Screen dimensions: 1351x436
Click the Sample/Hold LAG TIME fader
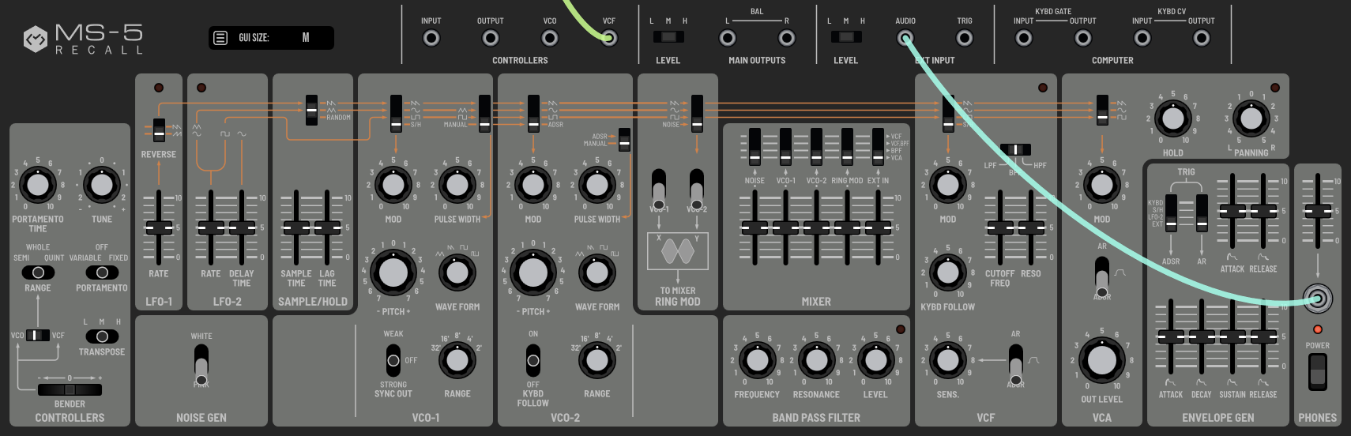point(327,227)
